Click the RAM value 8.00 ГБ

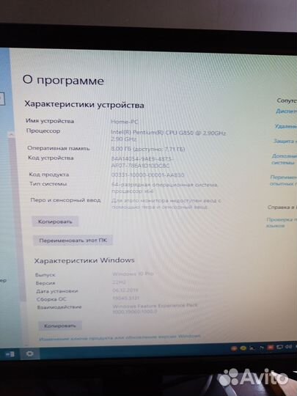[x=148, y=150]
